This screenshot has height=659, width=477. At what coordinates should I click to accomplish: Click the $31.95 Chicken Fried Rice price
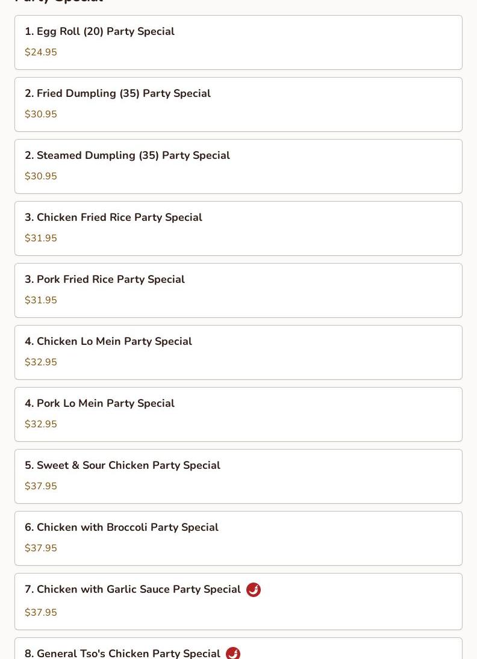click(x=41, y=238)
